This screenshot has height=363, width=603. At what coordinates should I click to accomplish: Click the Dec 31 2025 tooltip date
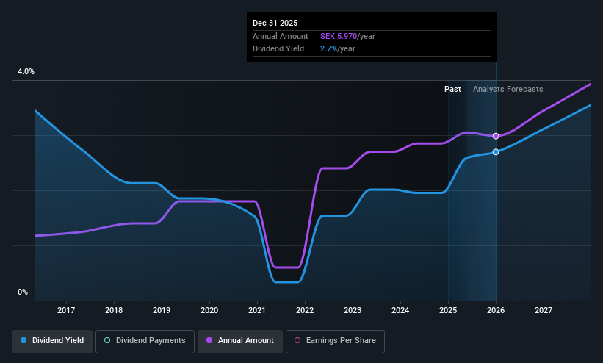275,23
